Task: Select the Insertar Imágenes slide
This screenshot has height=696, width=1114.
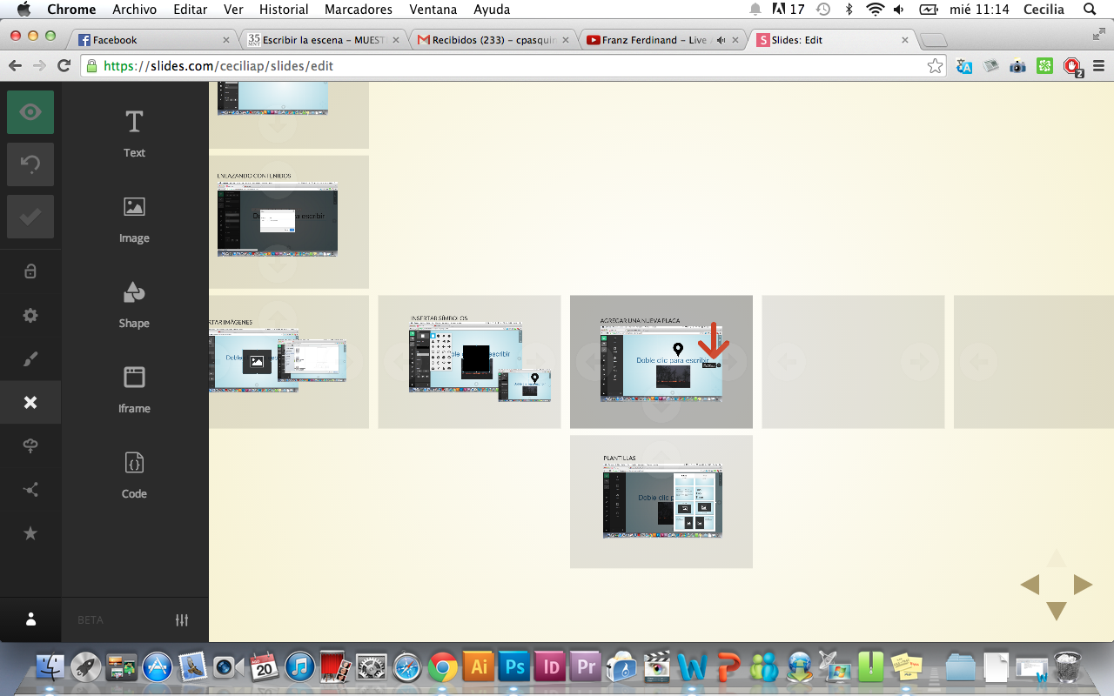Action: (x=289, y=362)
